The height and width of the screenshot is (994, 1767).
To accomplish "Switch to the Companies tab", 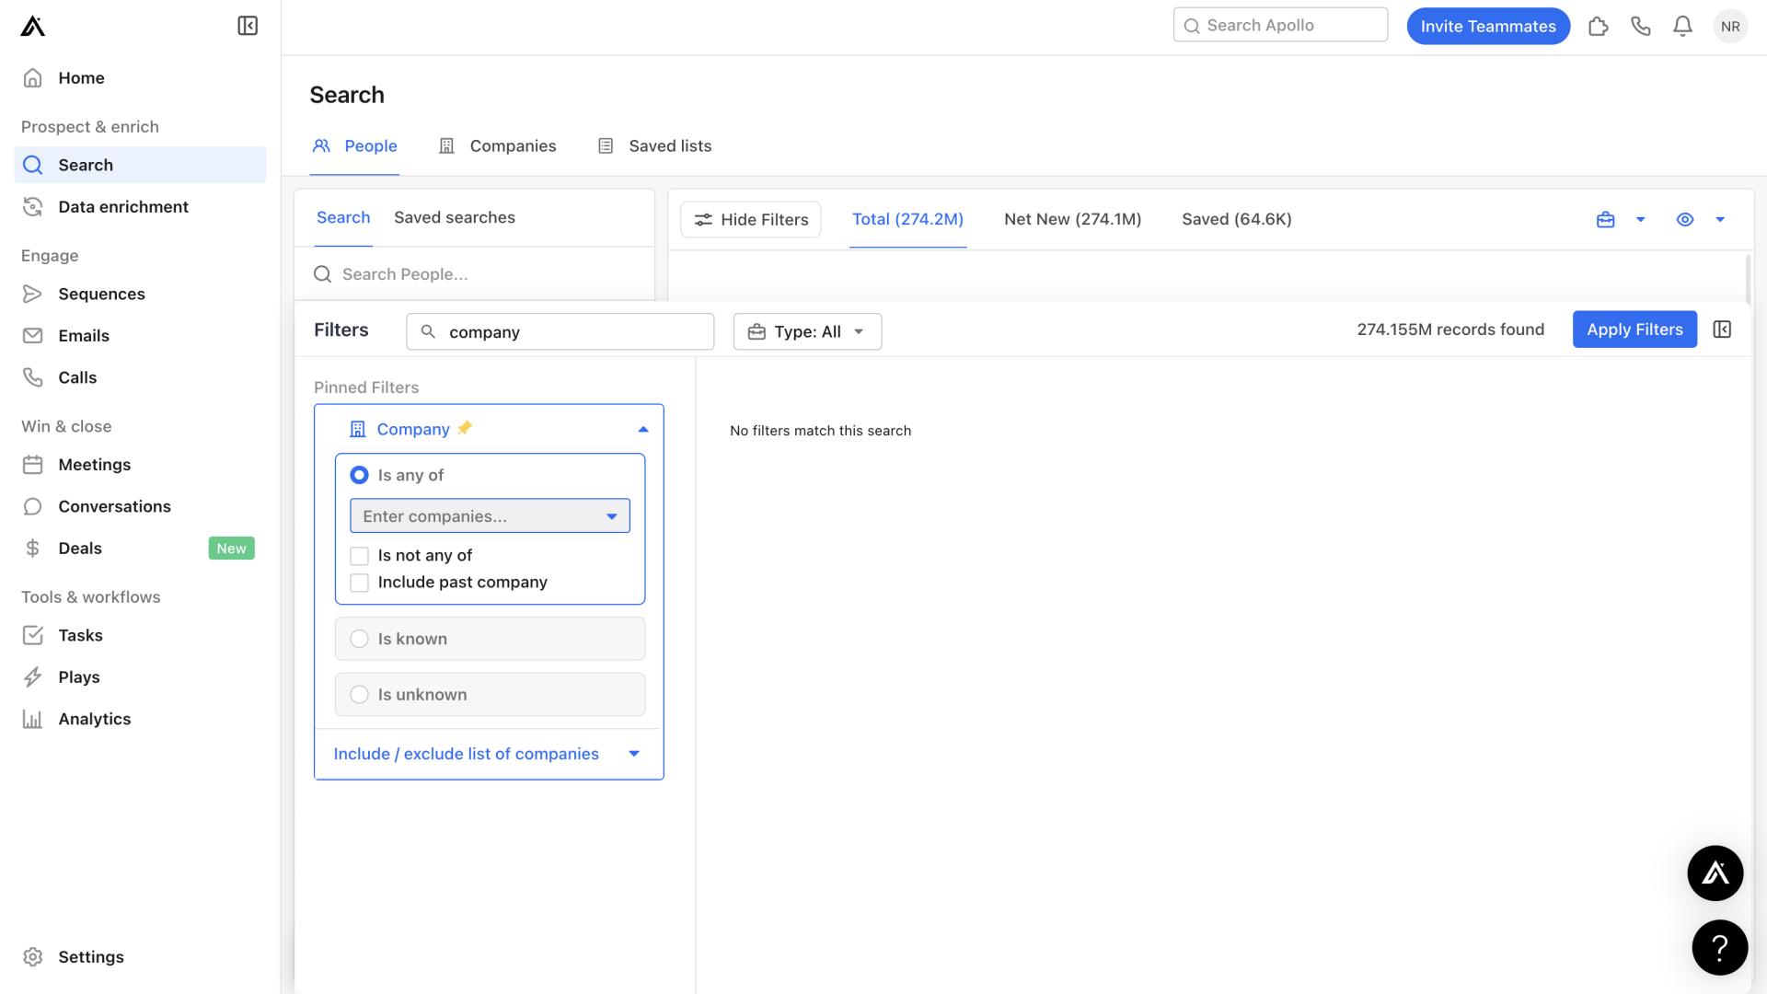I will click(x=512, y=145).
